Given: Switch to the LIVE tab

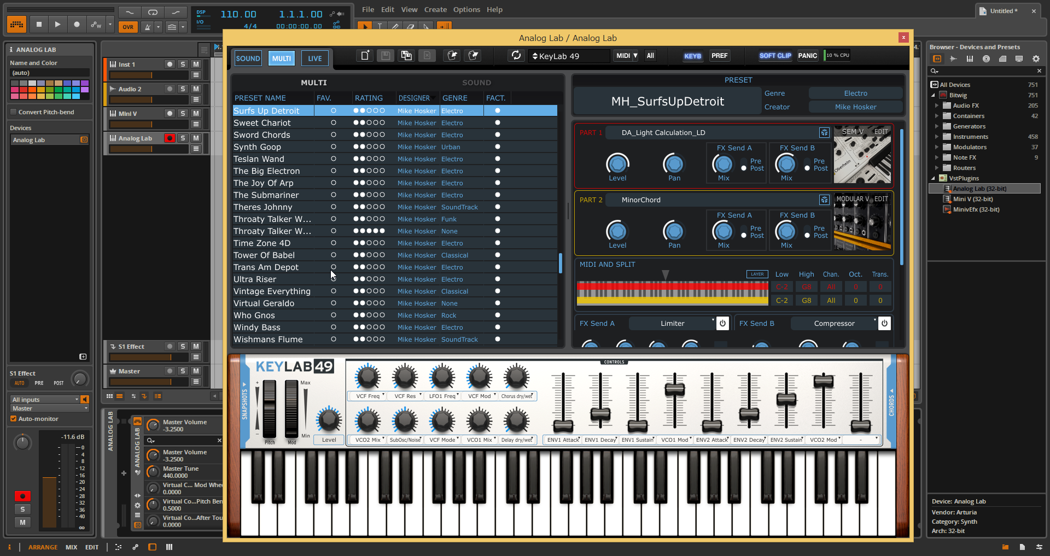Looking at the screenshot, I should point(315,58).
